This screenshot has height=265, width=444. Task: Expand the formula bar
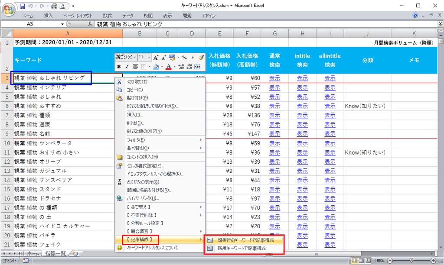coord(441,24)
